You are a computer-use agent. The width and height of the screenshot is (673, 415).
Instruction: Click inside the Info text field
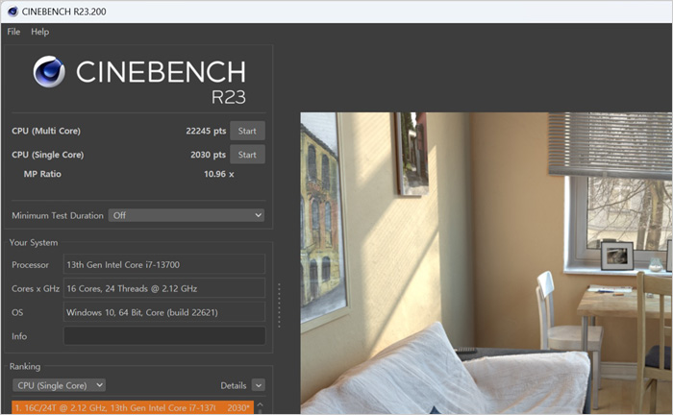163,336
